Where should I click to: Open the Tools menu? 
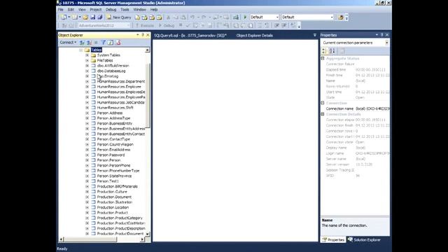click(125, 9)
